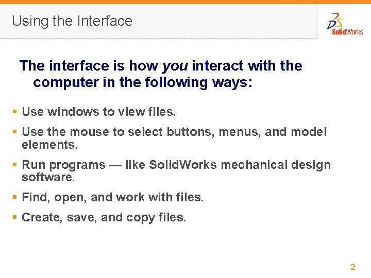This screenshot has height=278, width=371.
Task: Click 'computer in the following ways:' heading line
Action: point(143,82)
